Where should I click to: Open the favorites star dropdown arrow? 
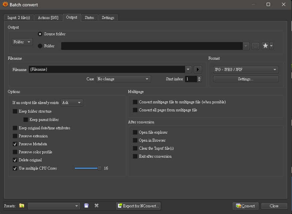(x=271, y=46)
